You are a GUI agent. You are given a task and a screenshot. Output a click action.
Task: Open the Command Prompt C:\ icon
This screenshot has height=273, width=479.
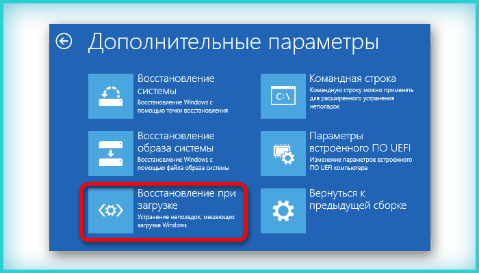click(x=283, y=96)
